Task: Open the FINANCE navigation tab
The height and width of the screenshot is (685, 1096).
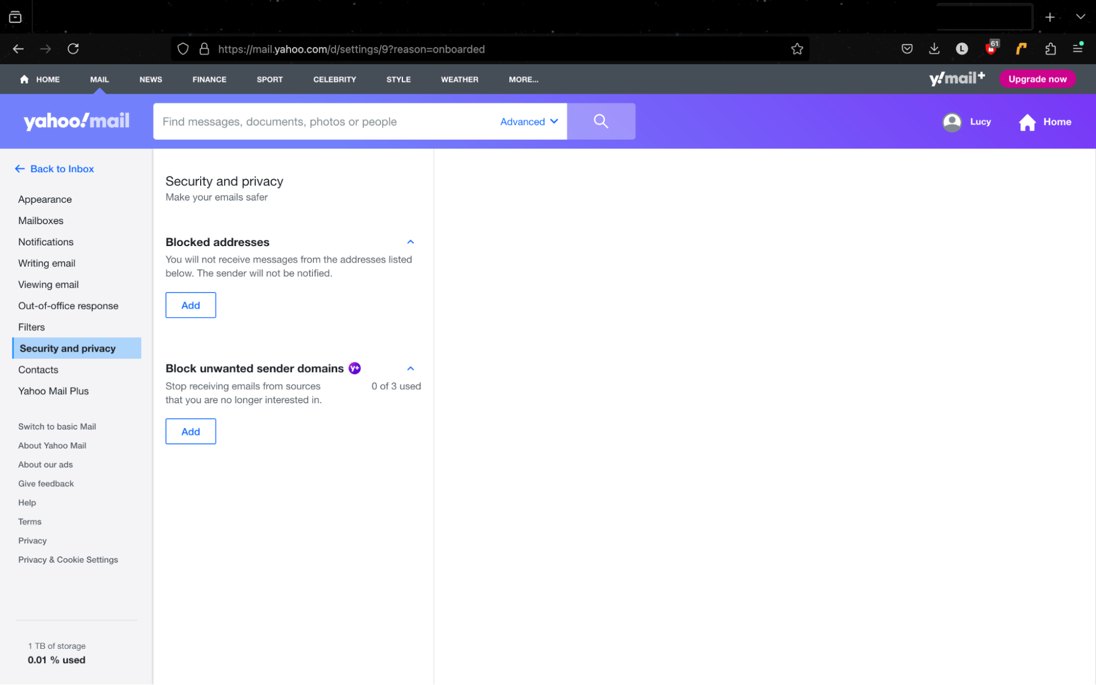Action: [209, 79]
